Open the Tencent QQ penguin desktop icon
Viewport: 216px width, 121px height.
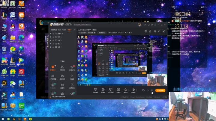(x=13, y=27)
